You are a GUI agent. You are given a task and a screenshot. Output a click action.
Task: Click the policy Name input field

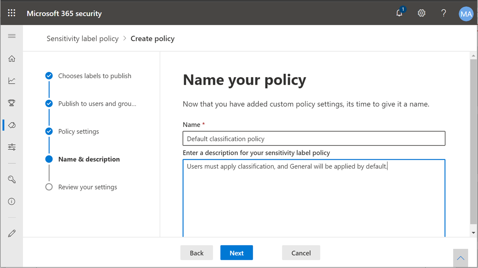coord(314,138)
